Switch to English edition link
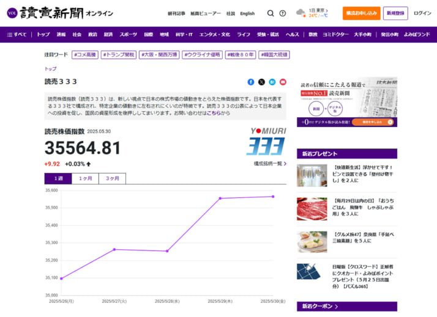This screenshot has width=437, height=317. pos(247,13)
